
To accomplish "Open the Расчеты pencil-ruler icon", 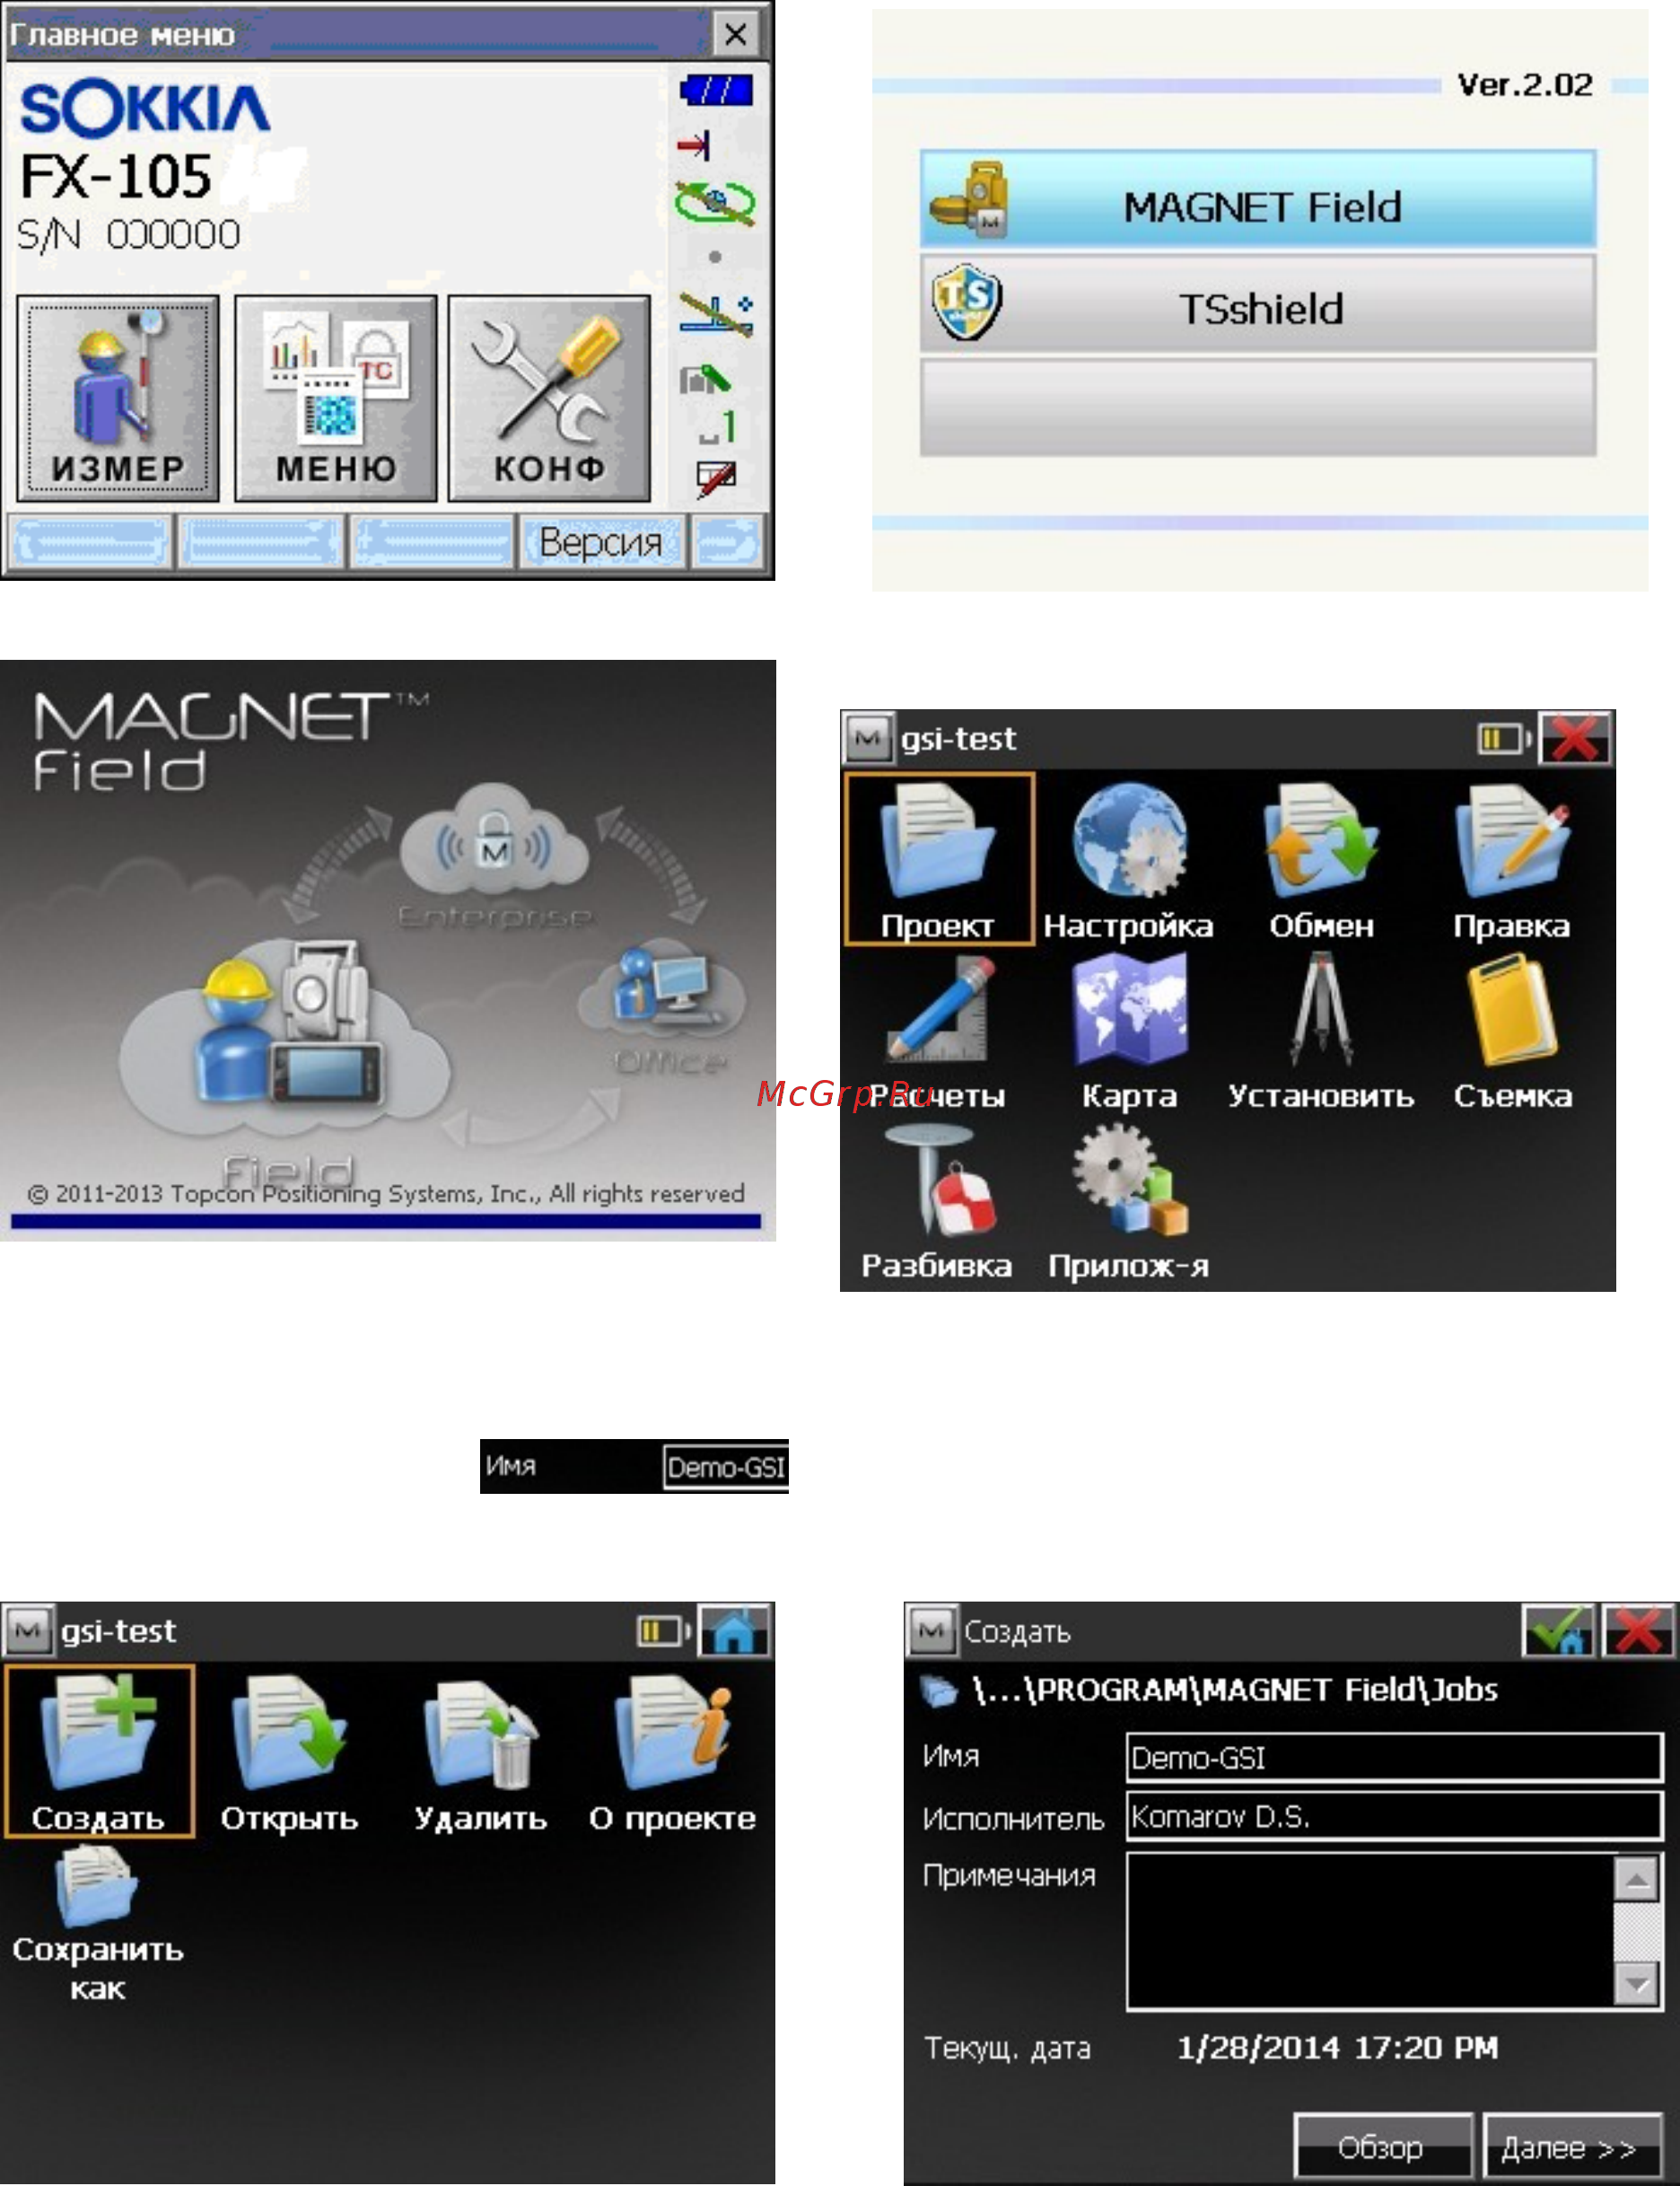I will point(938,1031).
